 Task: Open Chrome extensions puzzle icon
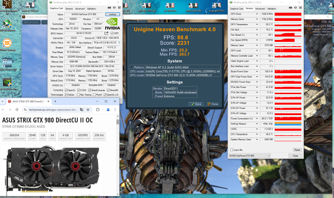coord(98,110)
